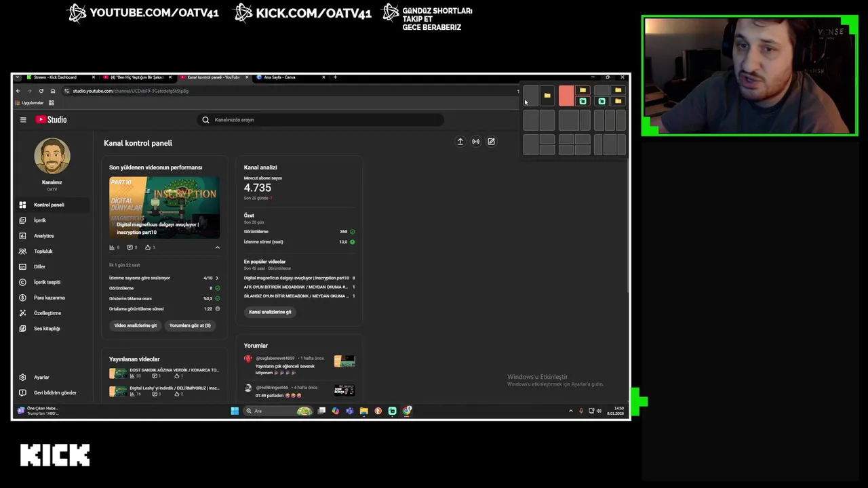Open Analytics in the sidebar
This screenshot has height=488, width=868.
52,236
